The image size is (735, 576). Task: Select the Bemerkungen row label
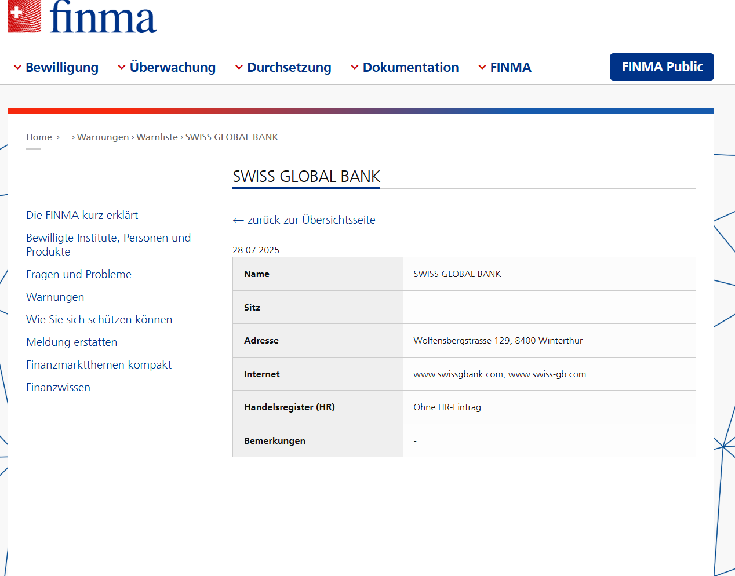click(275, 441)
